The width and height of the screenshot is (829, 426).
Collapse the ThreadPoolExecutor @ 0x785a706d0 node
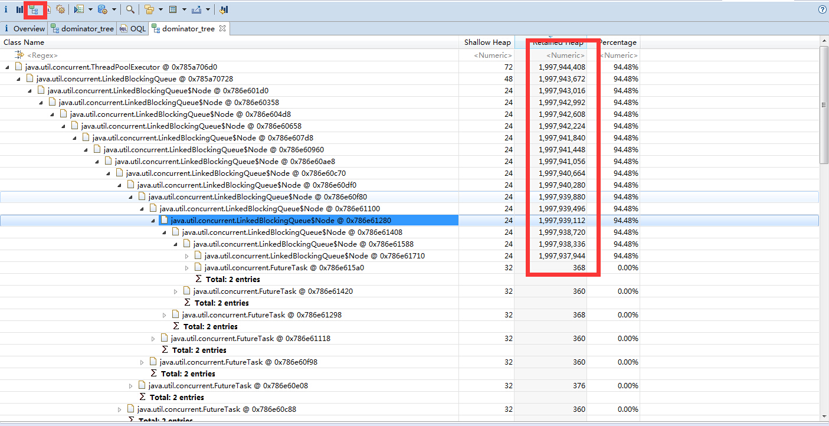click(7, 67)
